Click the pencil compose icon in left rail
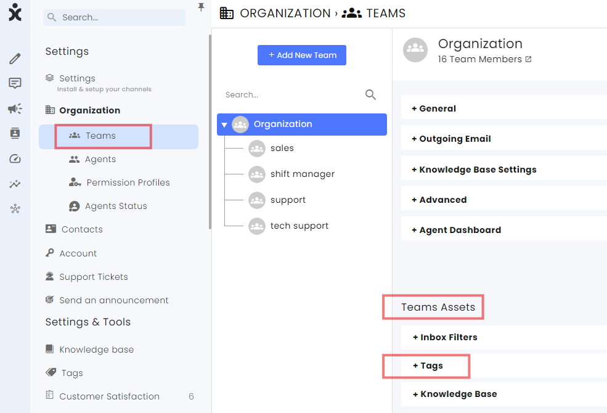The height and width of the screenshot is (413, 607). coord(15,59)
